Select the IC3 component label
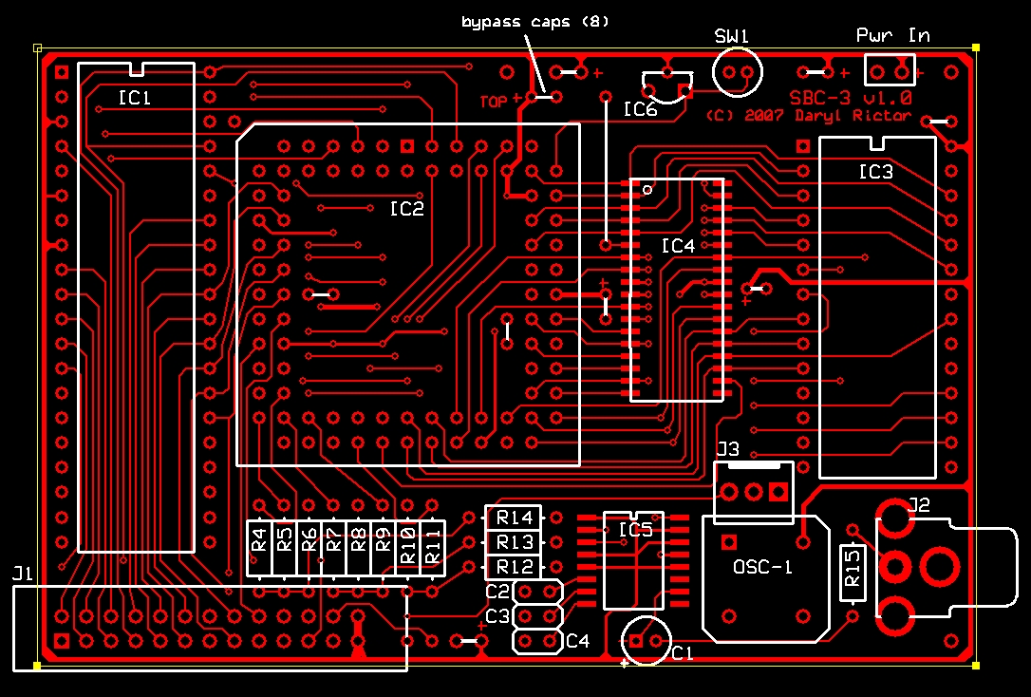 point(875,172)
